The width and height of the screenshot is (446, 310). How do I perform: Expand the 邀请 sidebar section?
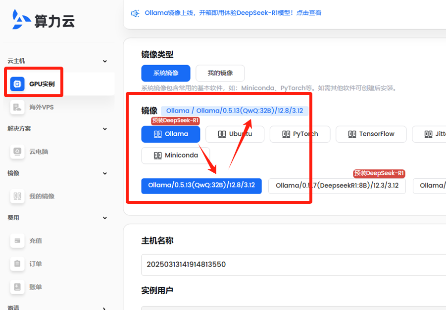click(104, 308)
